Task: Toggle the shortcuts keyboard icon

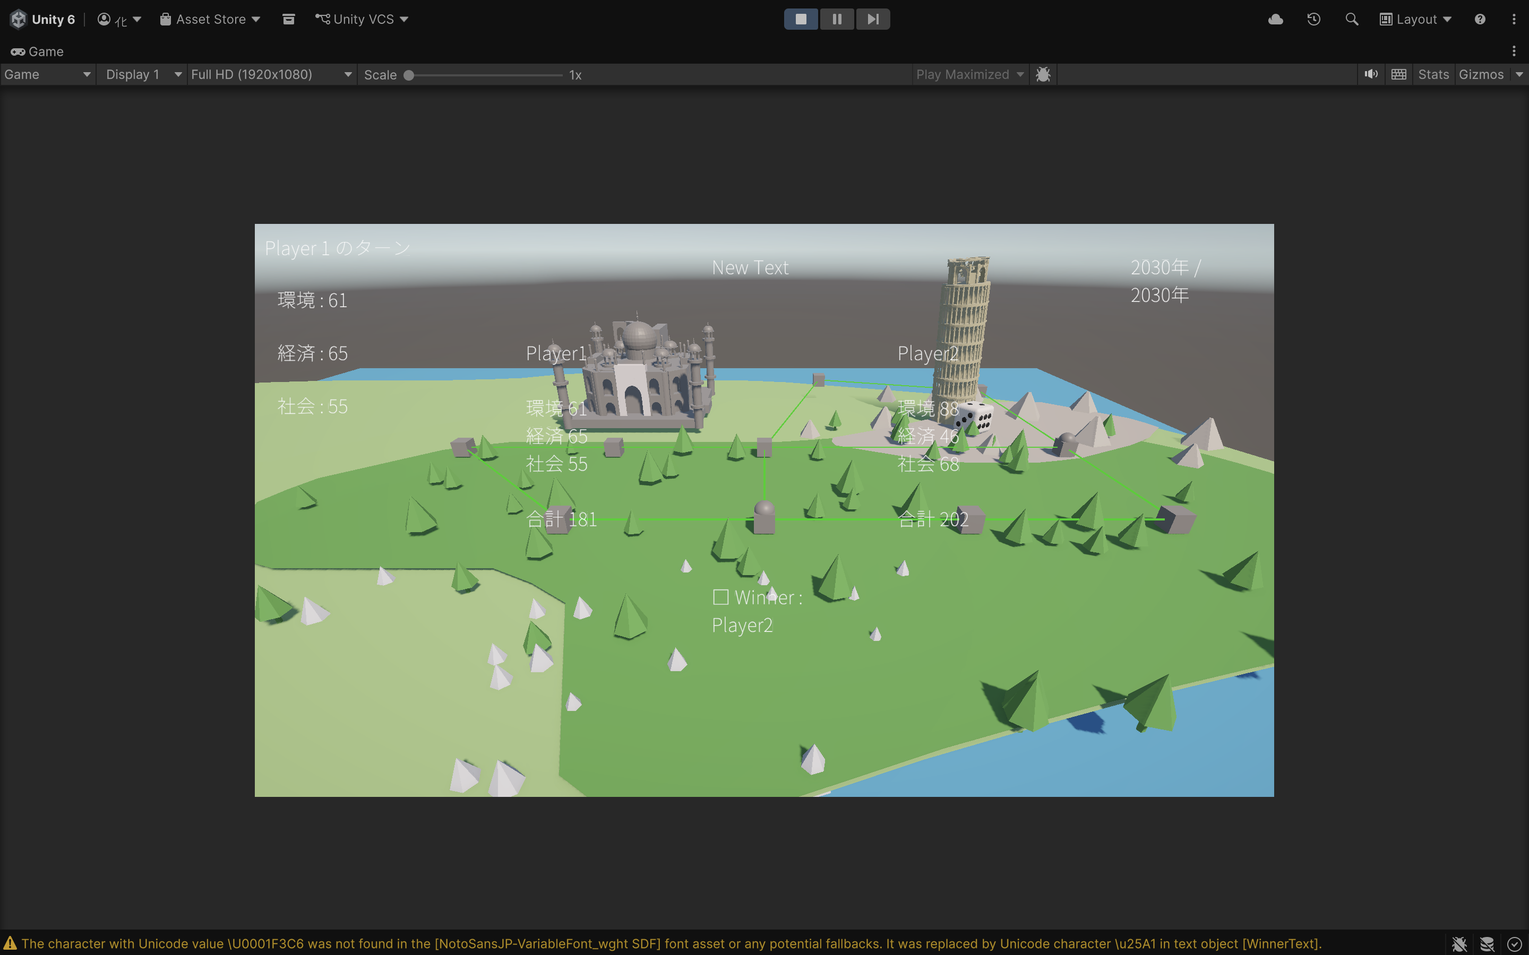Action: (1399, 74)
